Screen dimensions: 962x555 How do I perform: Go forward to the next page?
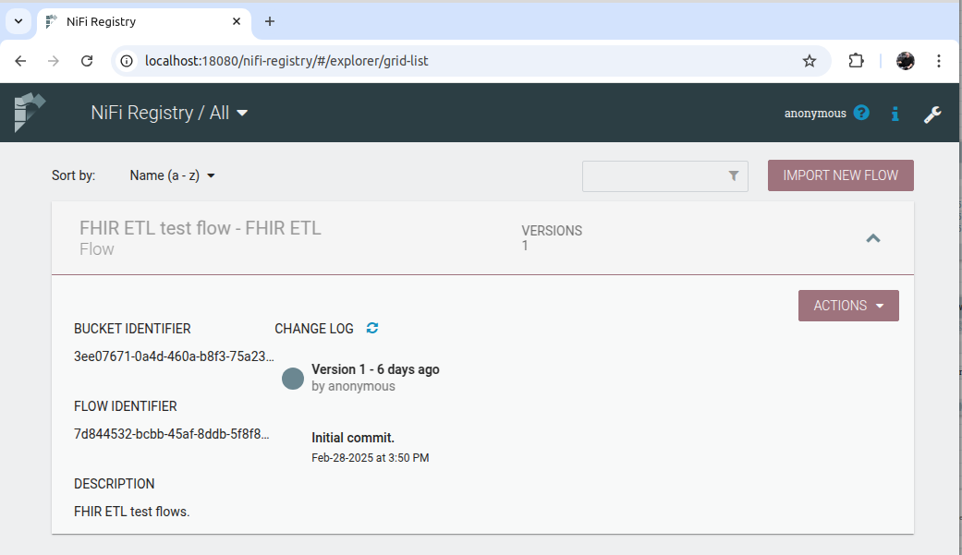54,61
